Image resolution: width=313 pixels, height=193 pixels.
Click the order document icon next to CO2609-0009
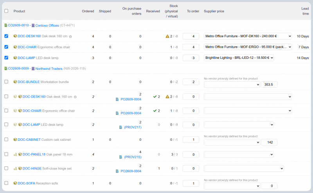tap(6, 69)
